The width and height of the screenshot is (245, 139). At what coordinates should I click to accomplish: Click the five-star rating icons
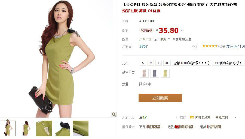(210, 46)
